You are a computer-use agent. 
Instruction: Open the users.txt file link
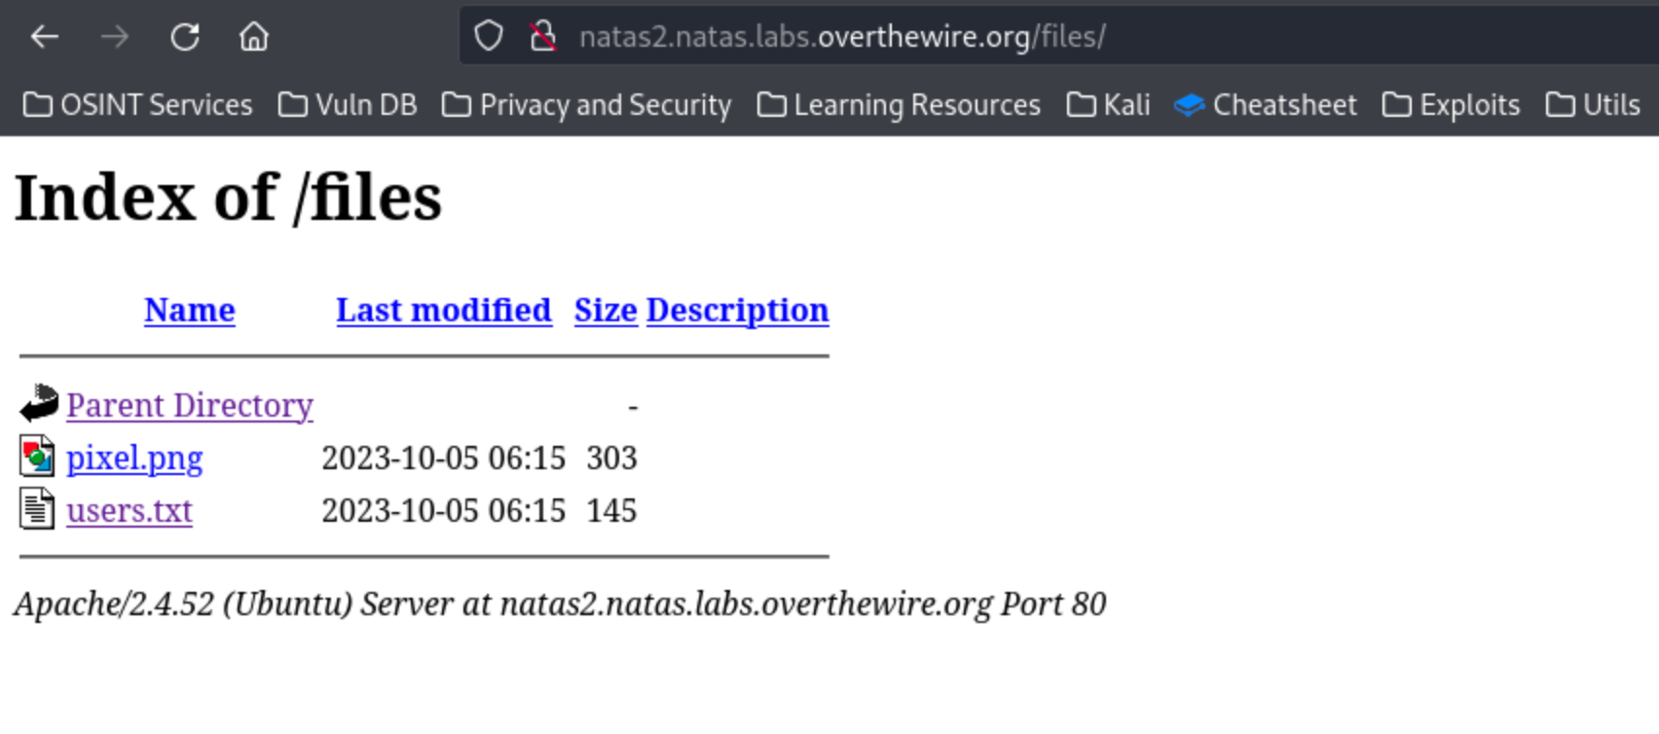(x=129, y=511)
